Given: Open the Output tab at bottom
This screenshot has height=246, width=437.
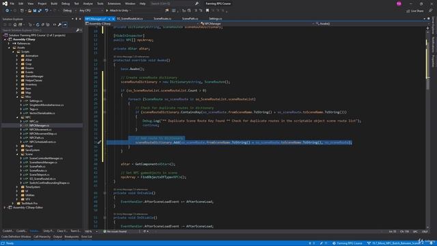Looking at the screenshot, I should (x=57, y=237).
